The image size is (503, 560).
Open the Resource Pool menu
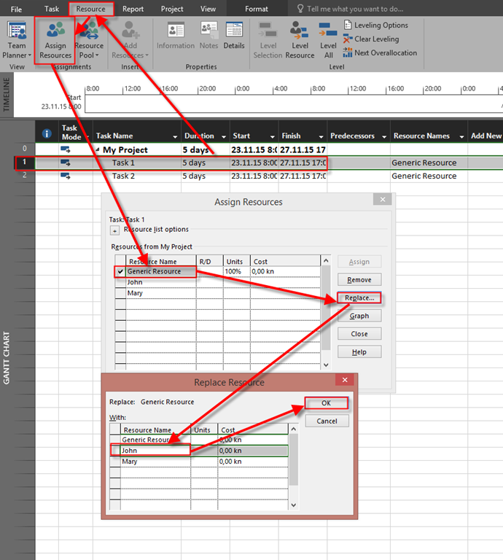click(90, 41)
